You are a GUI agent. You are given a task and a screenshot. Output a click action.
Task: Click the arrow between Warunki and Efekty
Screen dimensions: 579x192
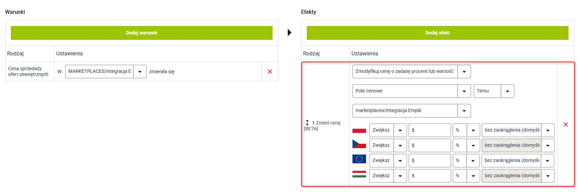tap(289, 33)
